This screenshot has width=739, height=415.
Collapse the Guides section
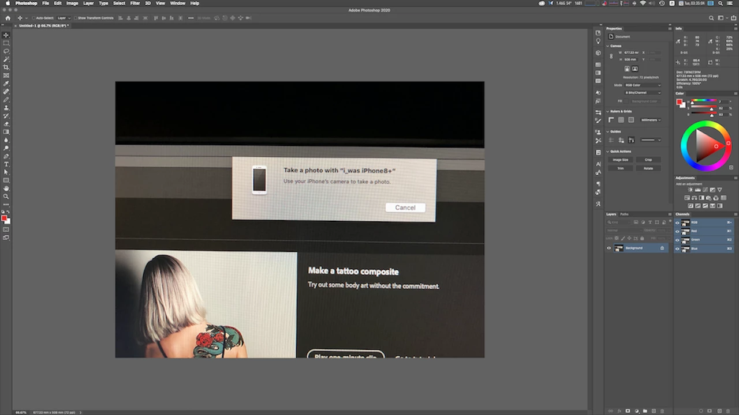608,131
